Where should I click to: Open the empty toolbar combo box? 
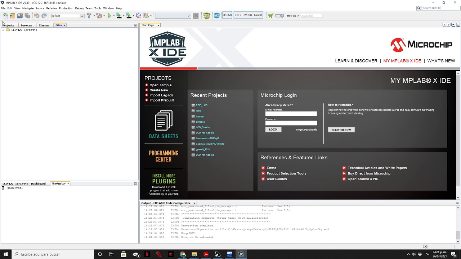pyautogui.click(x=173, y=16)
